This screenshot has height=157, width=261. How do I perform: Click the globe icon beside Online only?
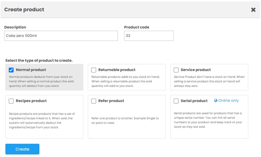pos(216,100)
